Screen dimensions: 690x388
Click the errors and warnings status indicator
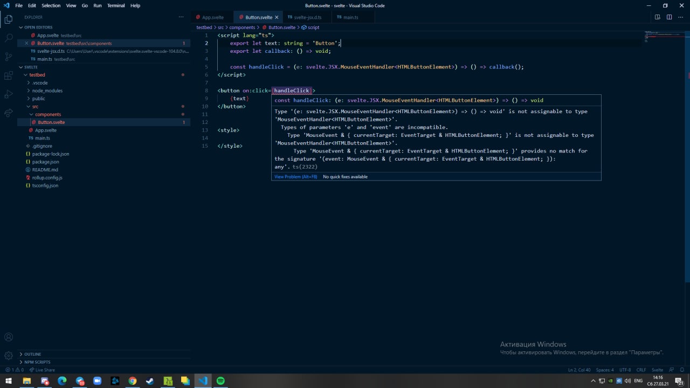(x=14, y=370)
